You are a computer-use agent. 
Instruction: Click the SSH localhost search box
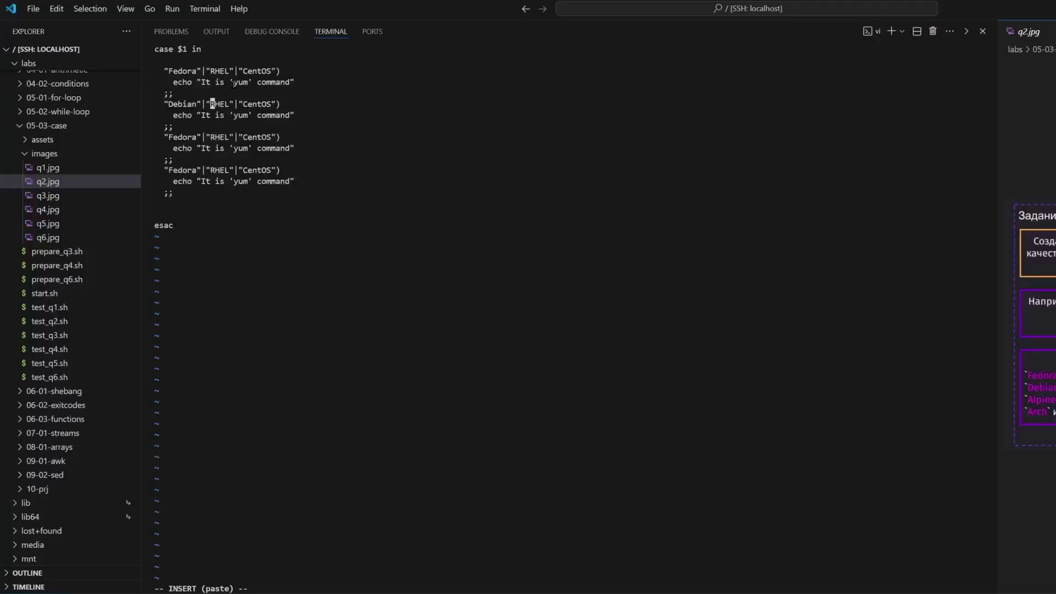pyautogui.click(x=746, y=8)
